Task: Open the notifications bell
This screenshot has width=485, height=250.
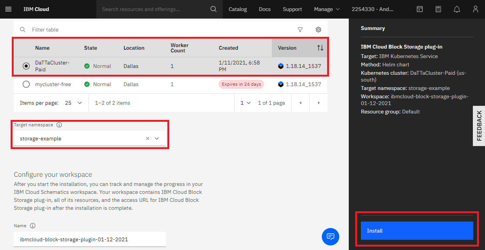Action: (x=457, y=9)
